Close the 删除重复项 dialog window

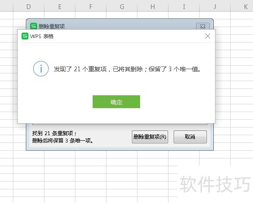[203, 26]
